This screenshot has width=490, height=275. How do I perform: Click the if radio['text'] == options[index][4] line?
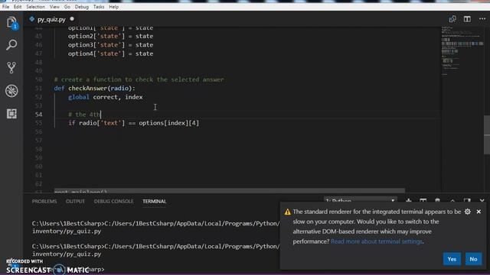click(x=134, y=123)
